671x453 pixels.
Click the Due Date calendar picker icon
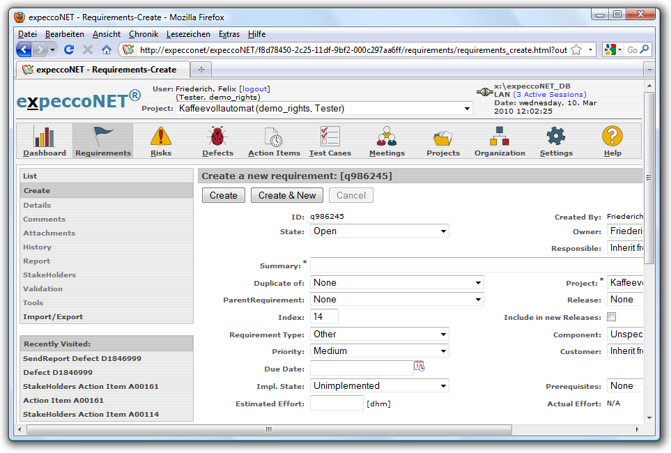(x=419, y=366)
